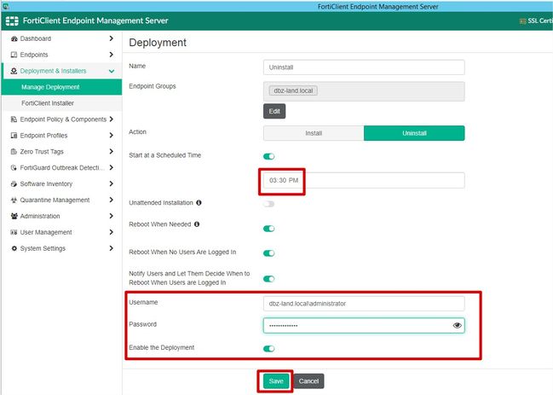Screen dimensions: 553x395
Task: Click the Endpoints monitor icon
Action: pos(14,55)
